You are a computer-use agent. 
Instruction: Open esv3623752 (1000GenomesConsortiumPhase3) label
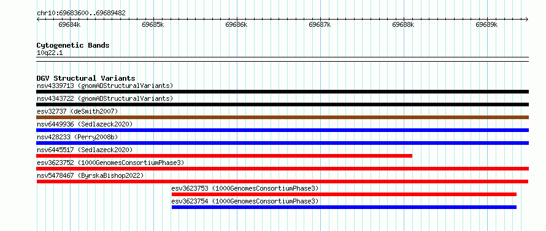click(110, 163)
